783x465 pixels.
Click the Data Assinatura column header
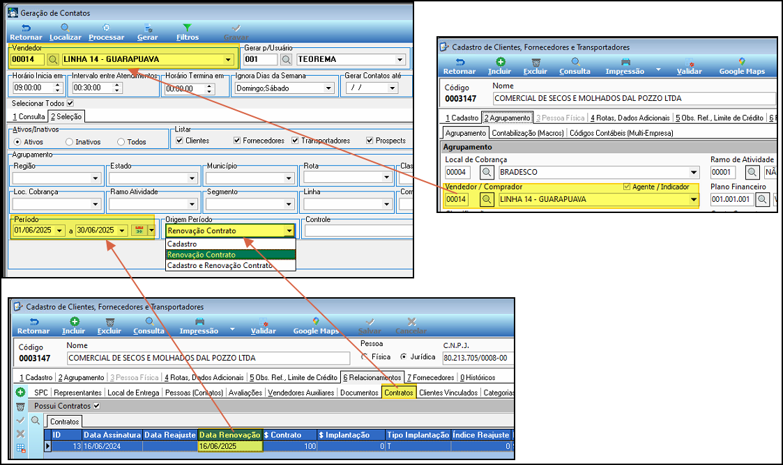(112, 435)
